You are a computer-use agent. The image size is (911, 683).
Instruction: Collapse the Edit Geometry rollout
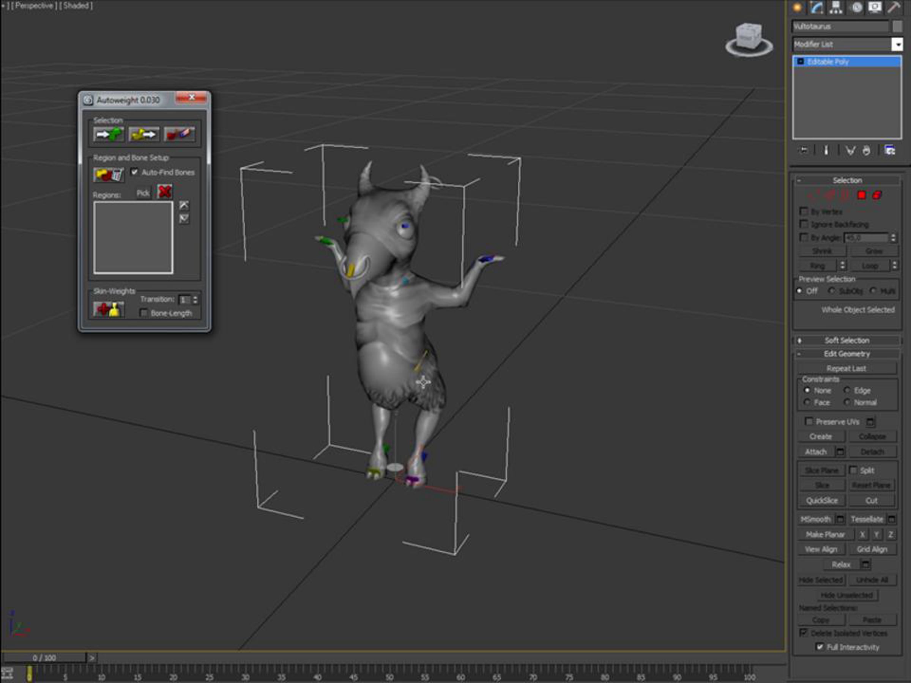click(847, 354)
